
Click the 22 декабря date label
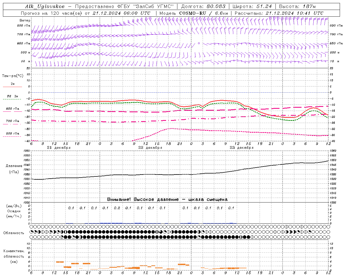pyautogui.click(x=150, y=148)
